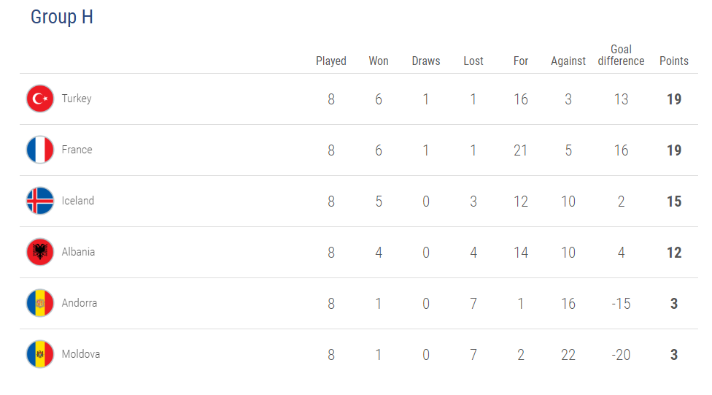Open the Moldova team name link

(x=80, y=354)
